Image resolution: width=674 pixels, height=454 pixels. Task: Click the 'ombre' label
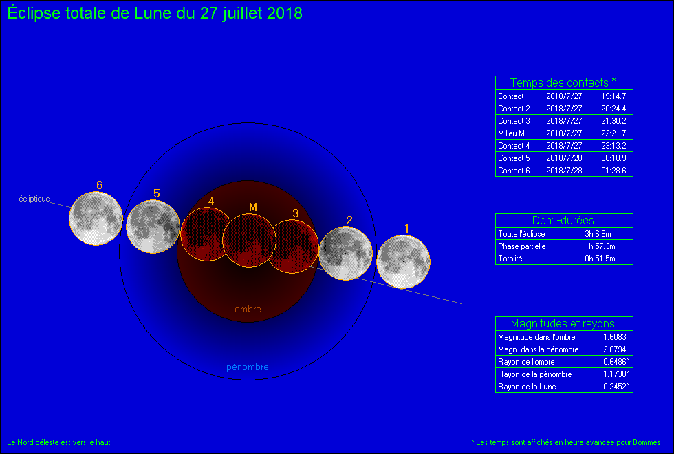pyautogui.click(x=248, y=309)
